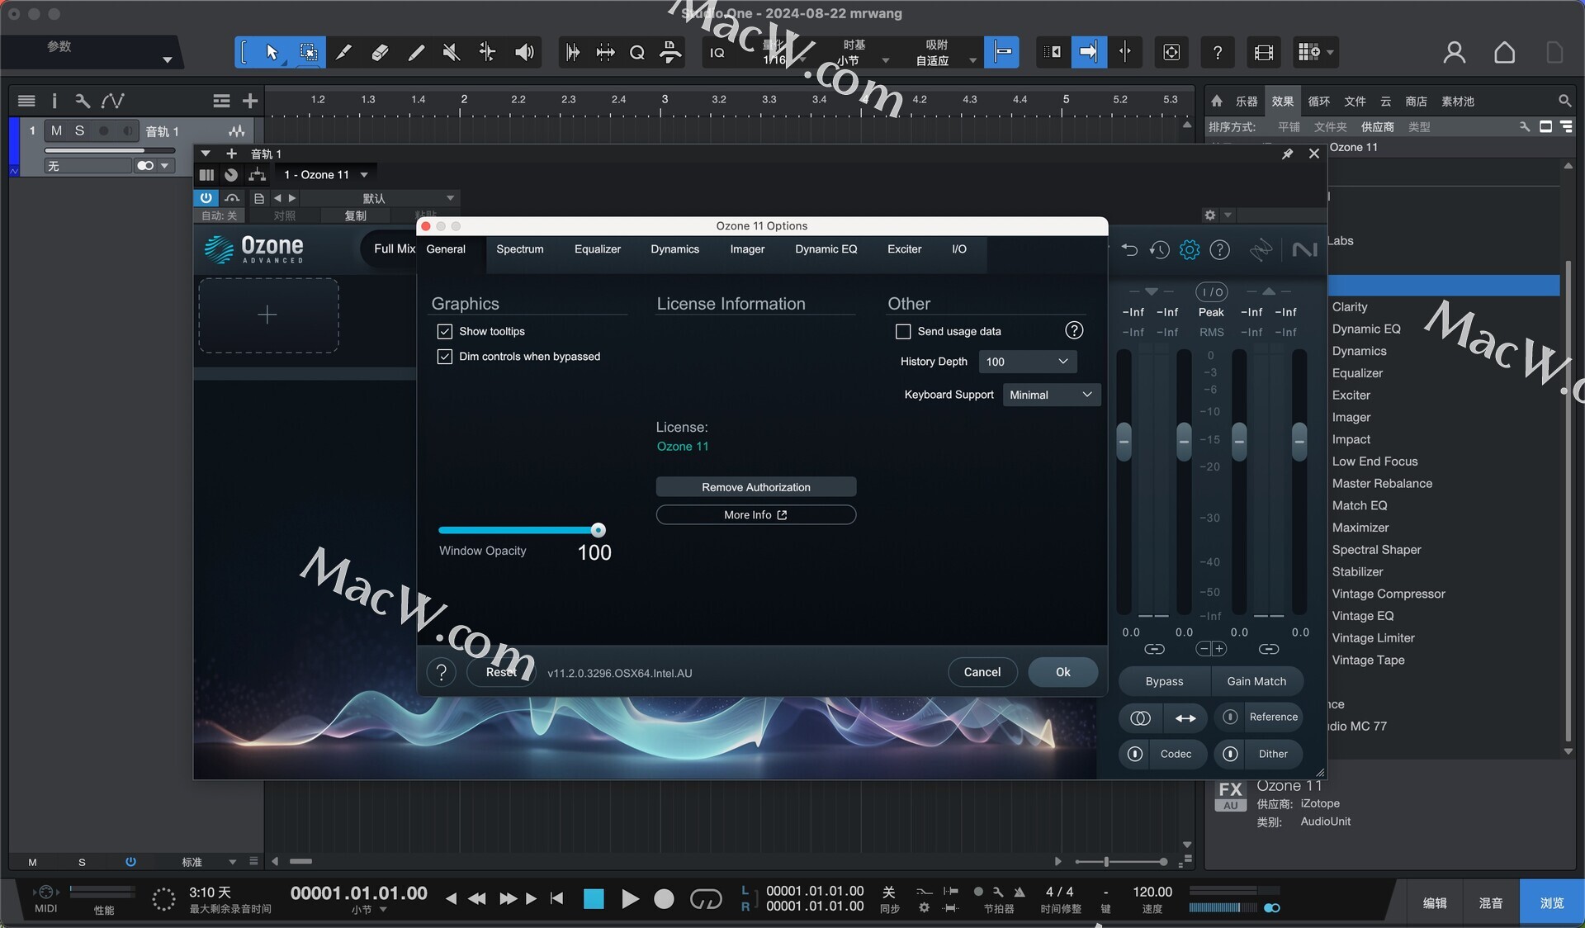Open Ozone help question icon
Viewport: 1585px width, 928px height.
coord(1219,249)
